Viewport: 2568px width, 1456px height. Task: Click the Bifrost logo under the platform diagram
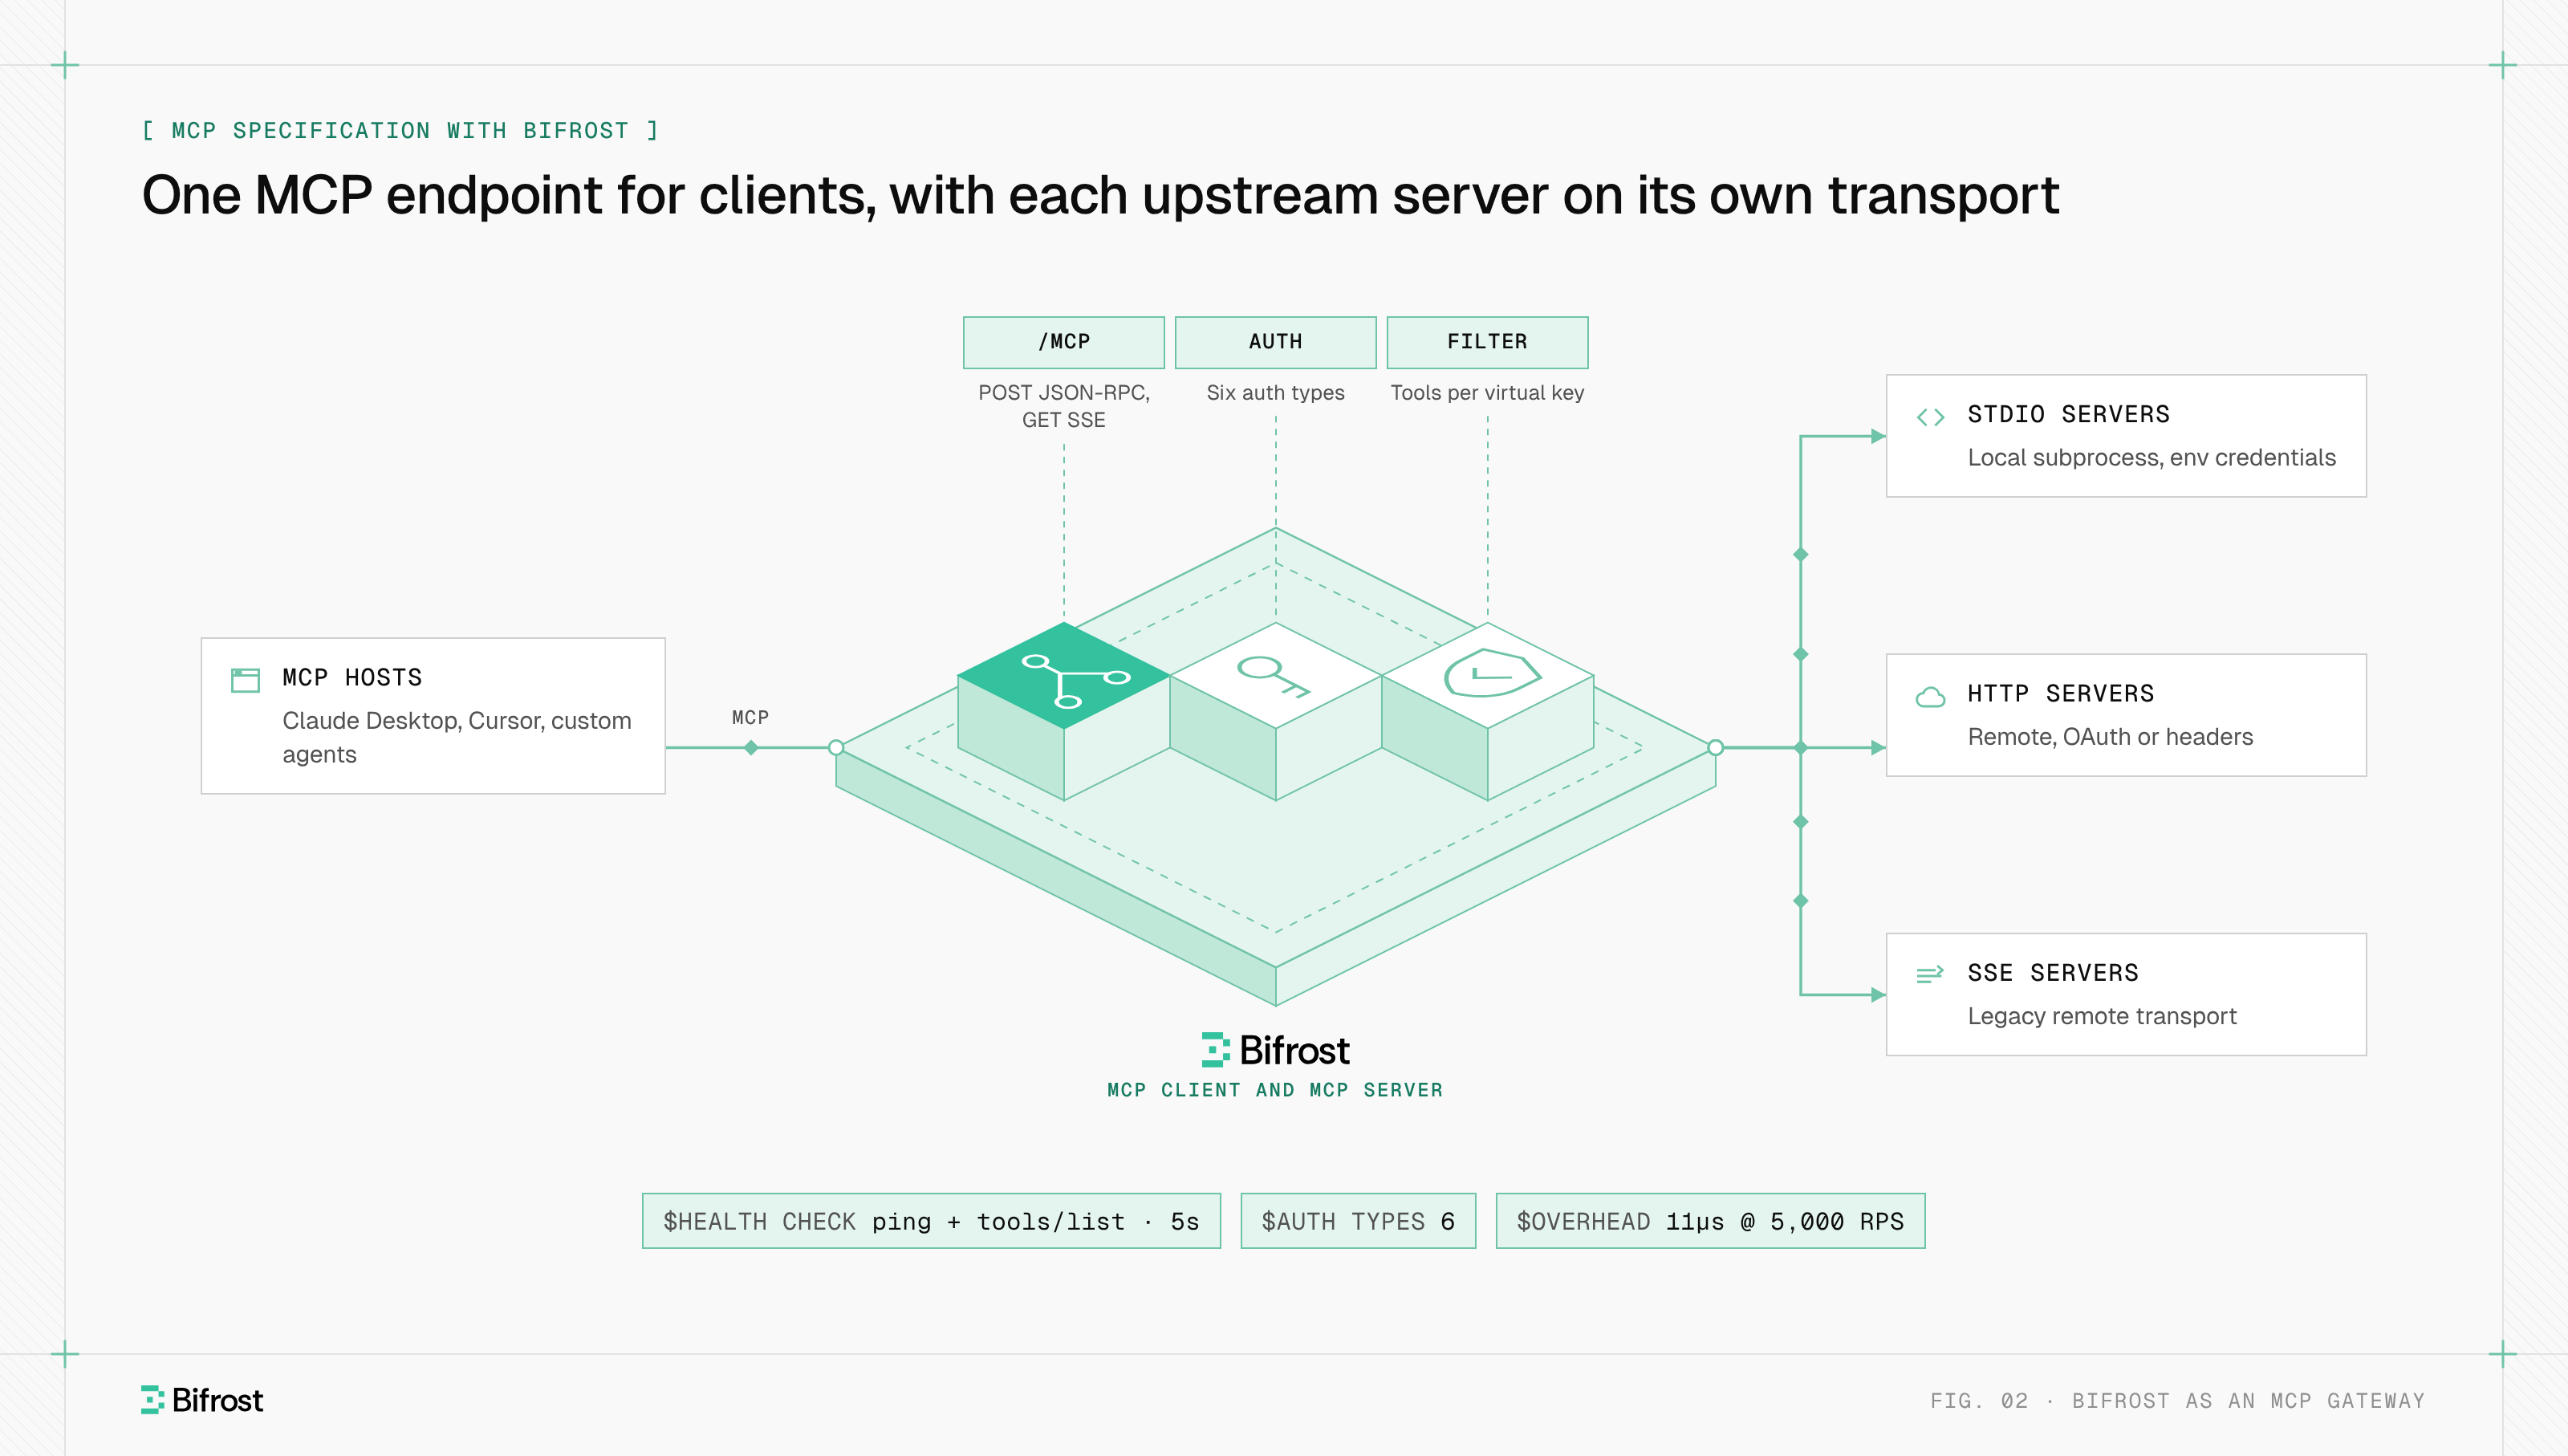pos(1275,1050)
